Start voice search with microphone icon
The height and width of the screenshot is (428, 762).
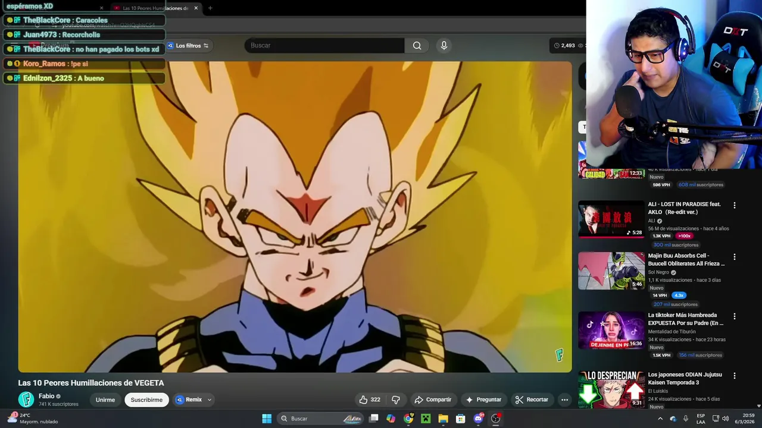(444, 45)
